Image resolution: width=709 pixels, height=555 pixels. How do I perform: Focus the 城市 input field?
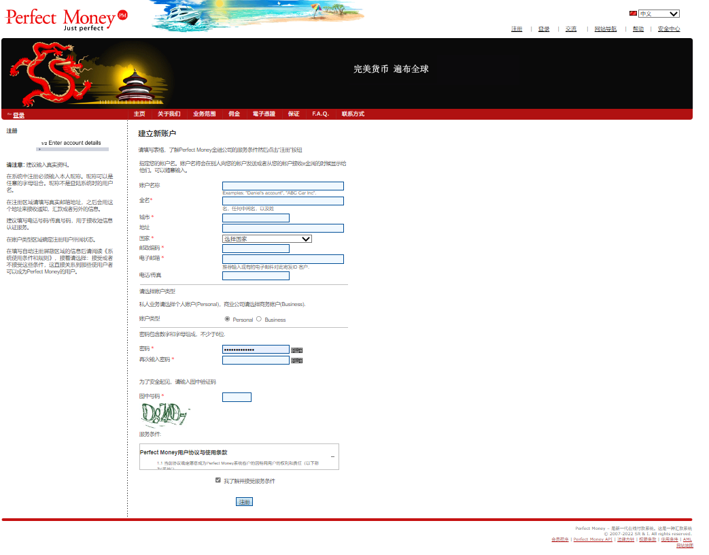pos(256,218)
